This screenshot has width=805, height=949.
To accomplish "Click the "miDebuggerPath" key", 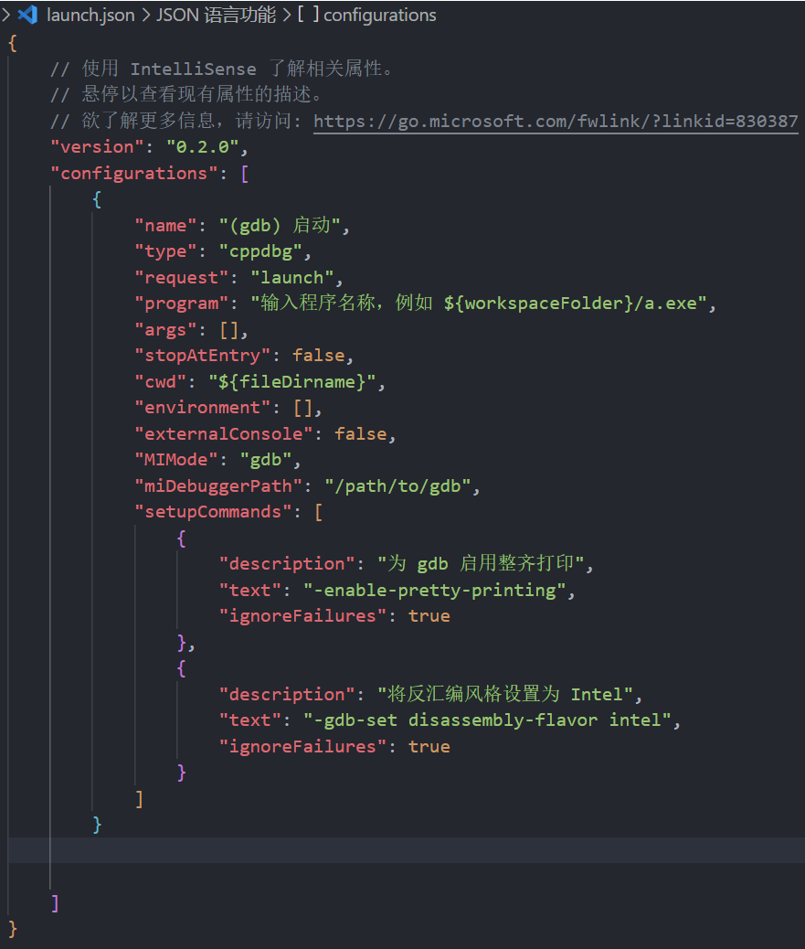I will [218, 486].
